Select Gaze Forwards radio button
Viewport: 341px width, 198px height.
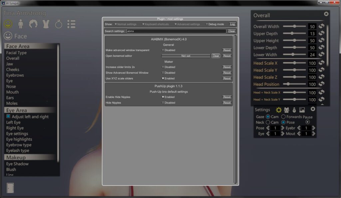[283, 117]
